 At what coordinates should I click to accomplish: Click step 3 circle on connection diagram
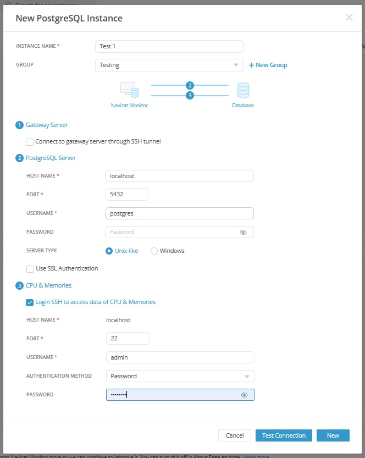click(190, 95)
